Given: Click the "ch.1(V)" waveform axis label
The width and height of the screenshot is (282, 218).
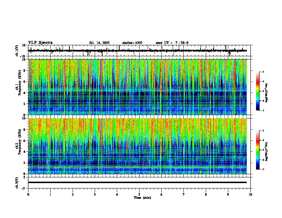Looking at the screenshot, I should pyautogui.click(x=17, y=51).
